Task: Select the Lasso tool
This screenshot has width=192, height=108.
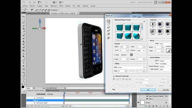Action: tap(23, 23)
